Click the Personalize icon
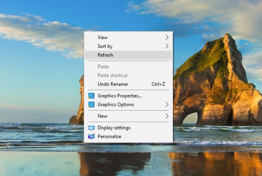This screenshot has width=262, height=176. (91, 136)
